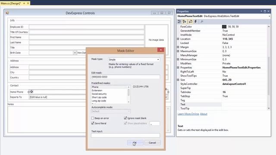Click OK button in Mask Editor

point(135,143)
